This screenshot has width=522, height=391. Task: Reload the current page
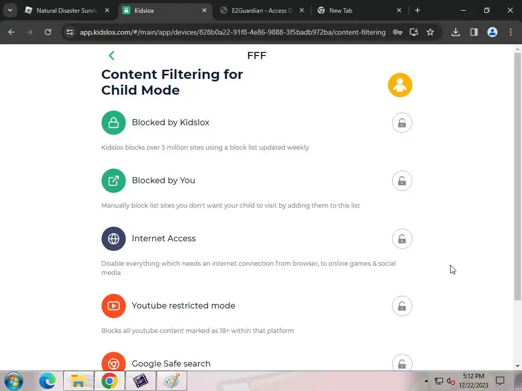coord(48,32)
